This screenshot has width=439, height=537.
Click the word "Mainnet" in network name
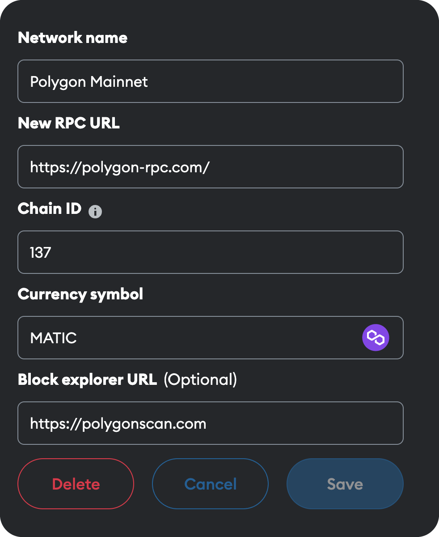pyautogui.click(x=119, y=82)
